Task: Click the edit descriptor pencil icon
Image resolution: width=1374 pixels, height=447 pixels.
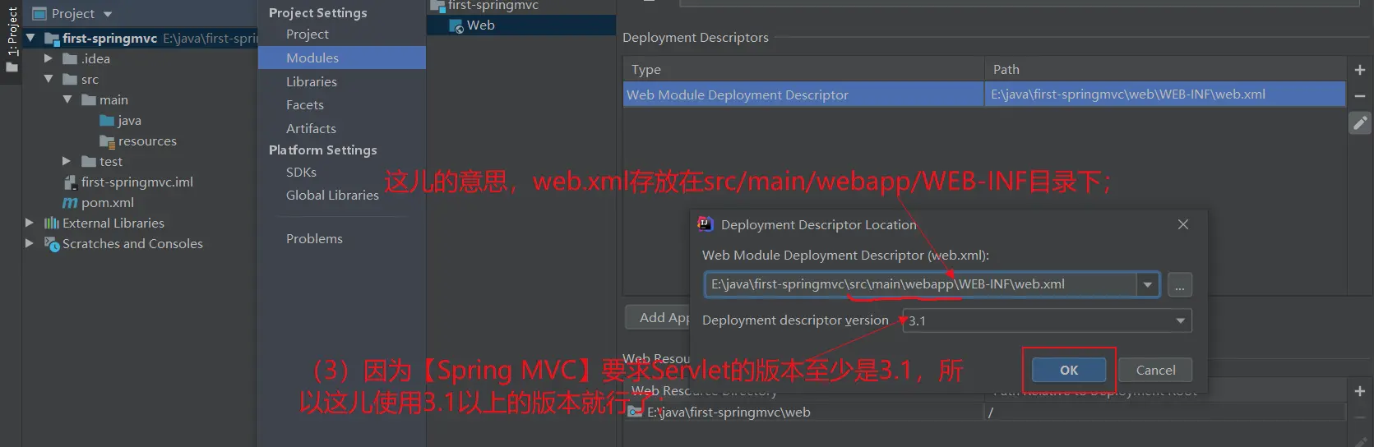Action: click(x=1360, y=123)
